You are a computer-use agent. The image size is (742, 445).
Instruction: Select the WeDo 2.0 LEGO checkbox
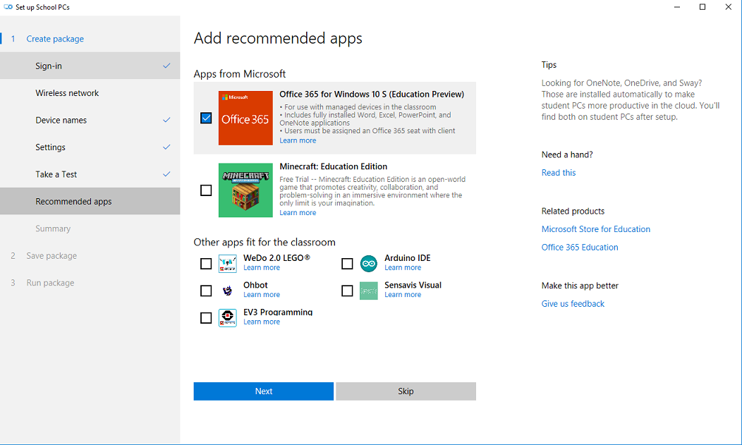point(206,264)
